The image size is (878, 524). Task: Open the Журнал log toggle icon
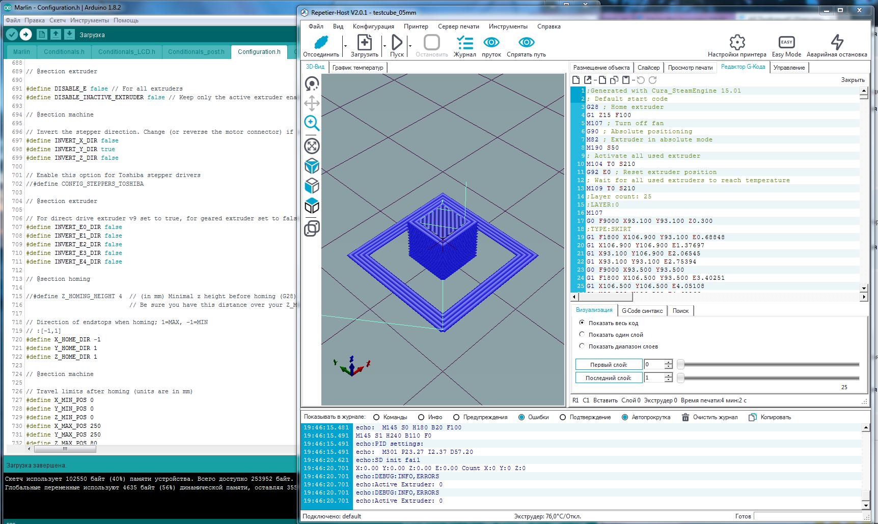coord(464,43)
